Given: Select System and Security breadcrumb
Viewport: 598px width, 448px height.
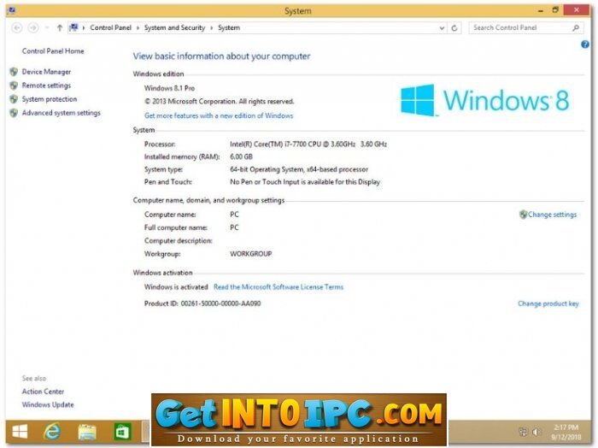Looking at the screenshot, I should click(174, 28).
